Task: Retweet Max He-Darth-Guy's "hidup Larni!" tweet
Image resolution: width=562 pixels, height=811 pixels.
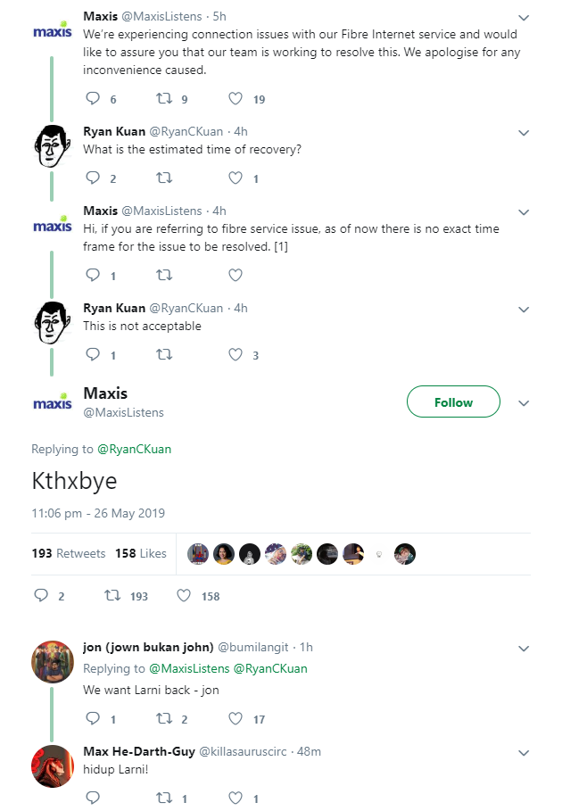Action: (164, 798)
